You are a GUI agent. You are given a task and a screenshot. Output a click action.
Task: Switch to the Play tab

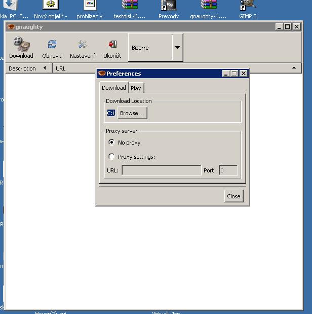point(136,88)
